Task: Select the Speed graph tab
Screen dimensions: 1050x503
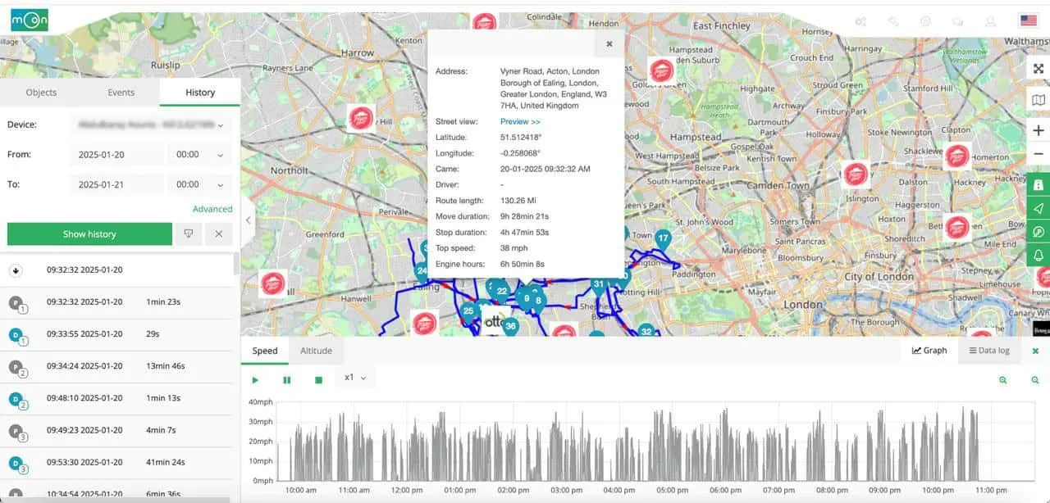Action: [x=265, y=351]
